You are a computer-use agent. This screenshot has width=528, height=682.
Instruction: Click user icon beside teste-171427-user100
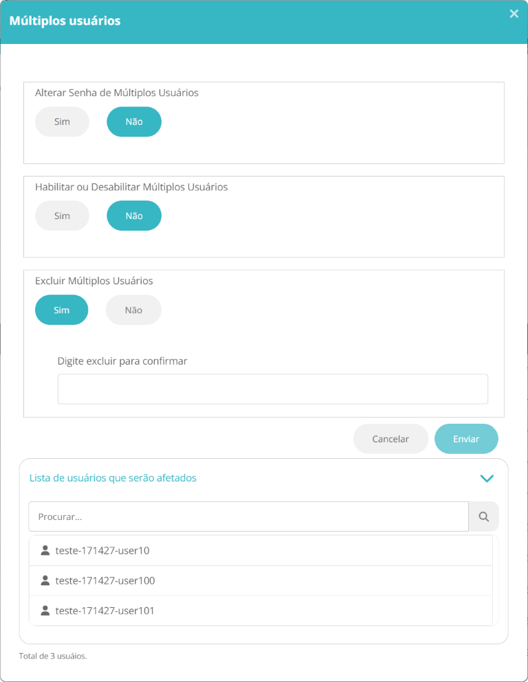point(45,580)
